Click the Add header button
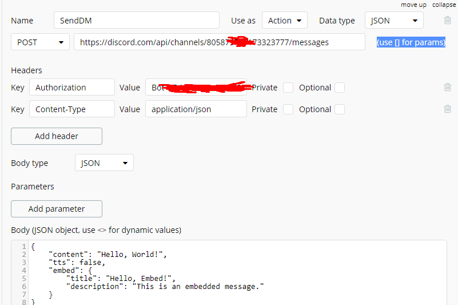 coord(57,136)
